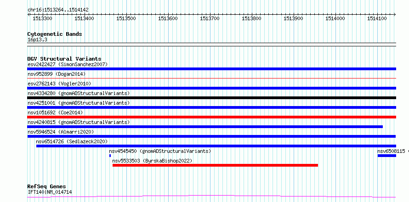Select the blue bar under nsv6514726
Image resolution: width=409 pixels, height=202 pixels.
(216, 146)
